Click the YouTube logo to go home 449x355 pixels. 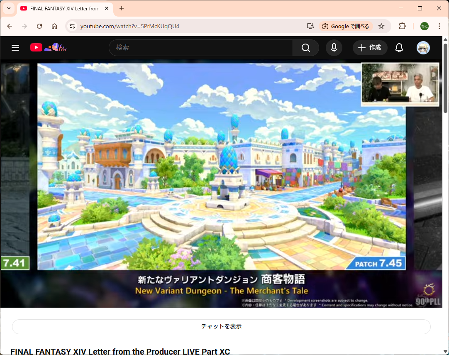pyautogui.click(x=37, y=48)
